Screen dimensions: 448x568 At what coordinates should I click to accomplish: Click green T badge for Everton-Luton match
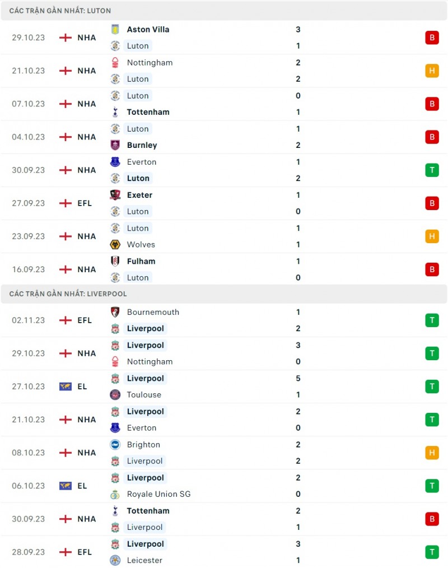(431, 170)
